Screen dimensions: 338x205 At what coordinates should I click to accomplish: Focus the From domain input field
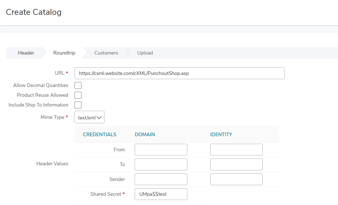point(161,150)
